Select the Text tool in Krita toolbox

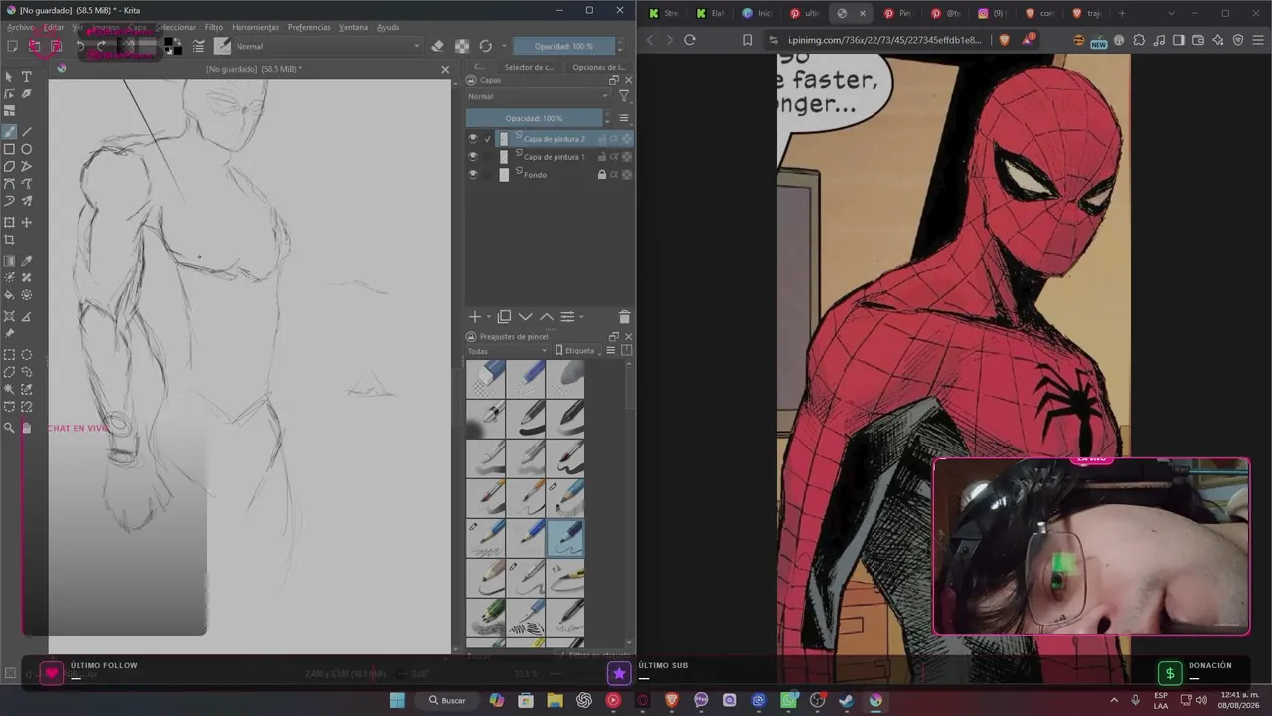(27, 77)
